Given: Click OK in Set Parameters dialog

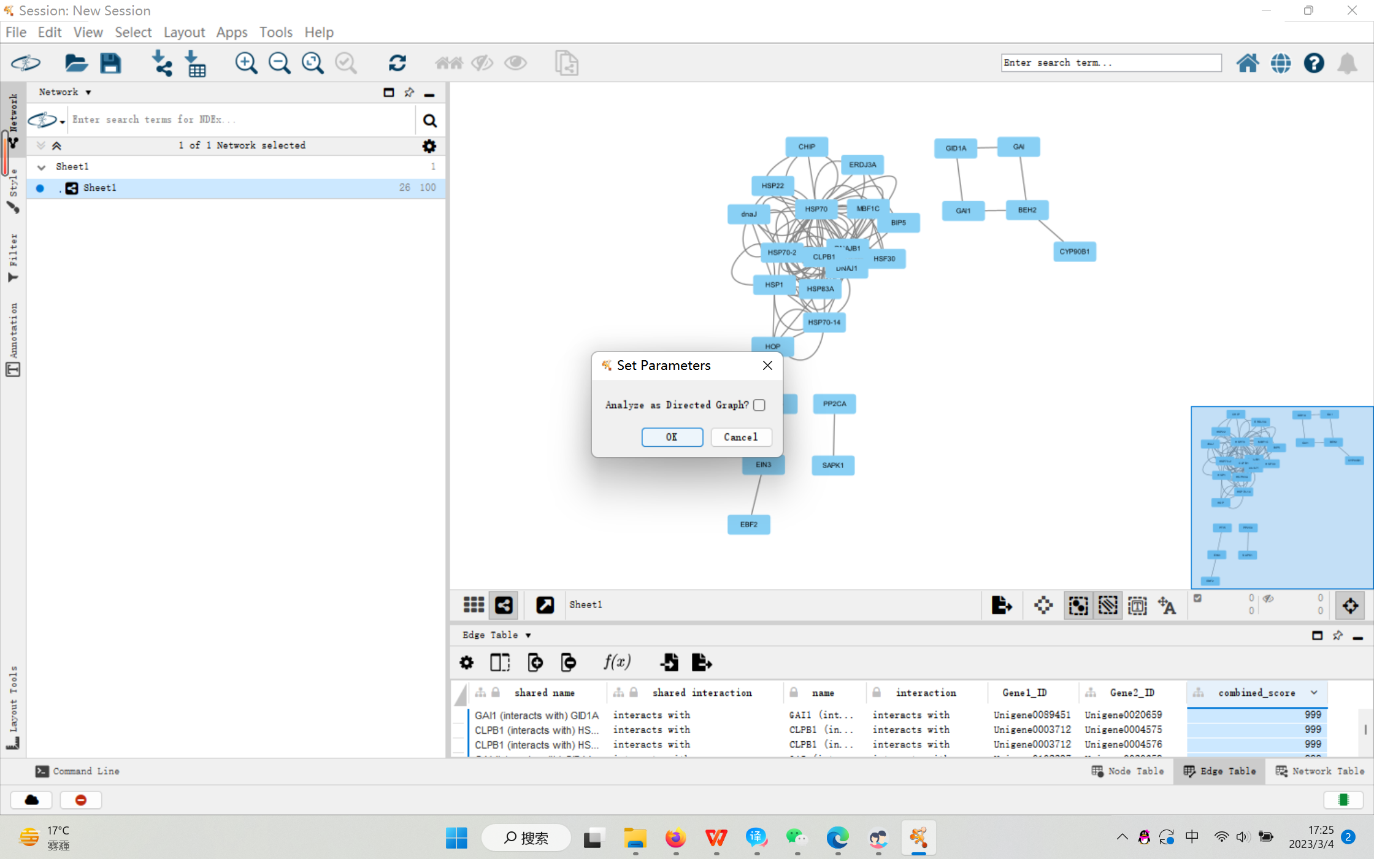Looking at the screenshot, I should click(672, 437).
